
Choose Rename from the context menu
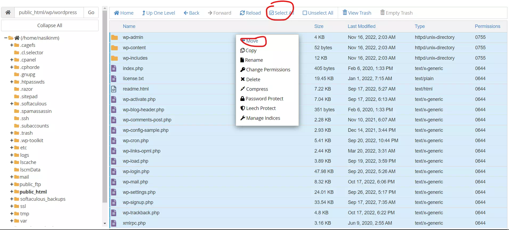pos(252,60)
